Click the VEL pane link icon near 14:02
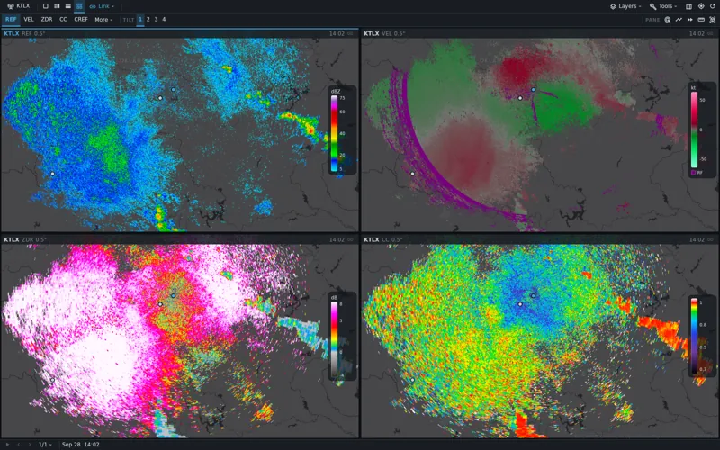Viewport: 720px width, 450px height. (710, 33)
